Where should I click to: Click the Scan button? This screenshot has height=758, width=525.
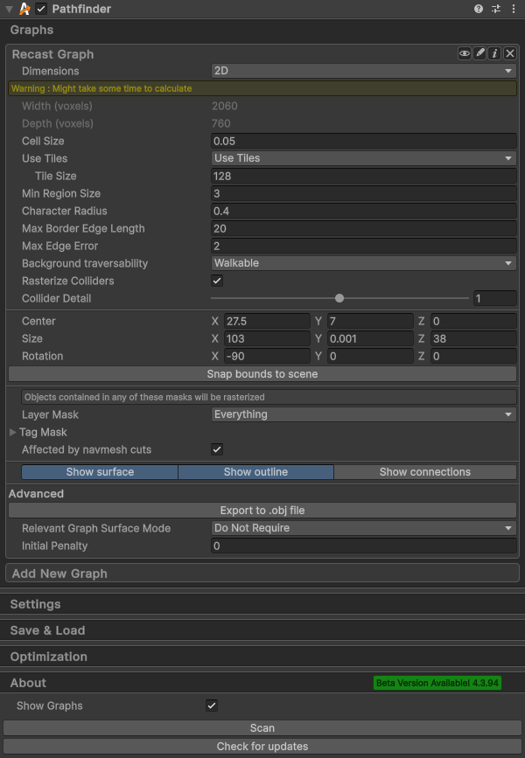262,728
